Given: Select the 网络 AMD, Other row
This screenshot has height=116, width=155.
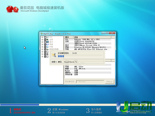Looking at the screenshot, I should click(x=88, y=67).
